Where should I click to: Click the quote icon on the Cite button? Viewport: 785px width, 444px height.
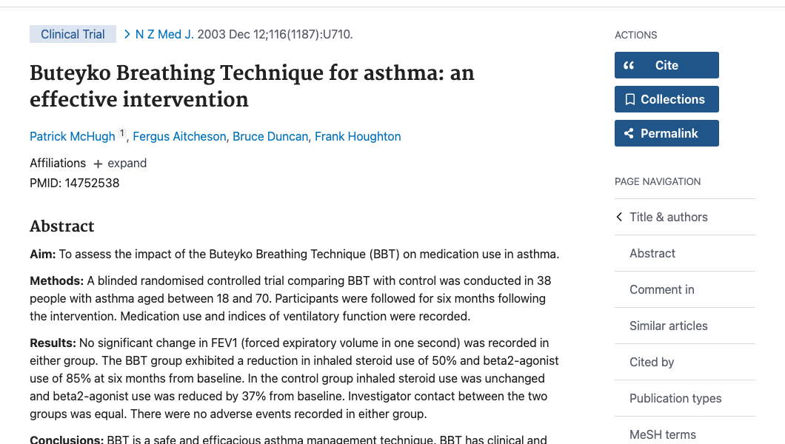tap(629, 65)
